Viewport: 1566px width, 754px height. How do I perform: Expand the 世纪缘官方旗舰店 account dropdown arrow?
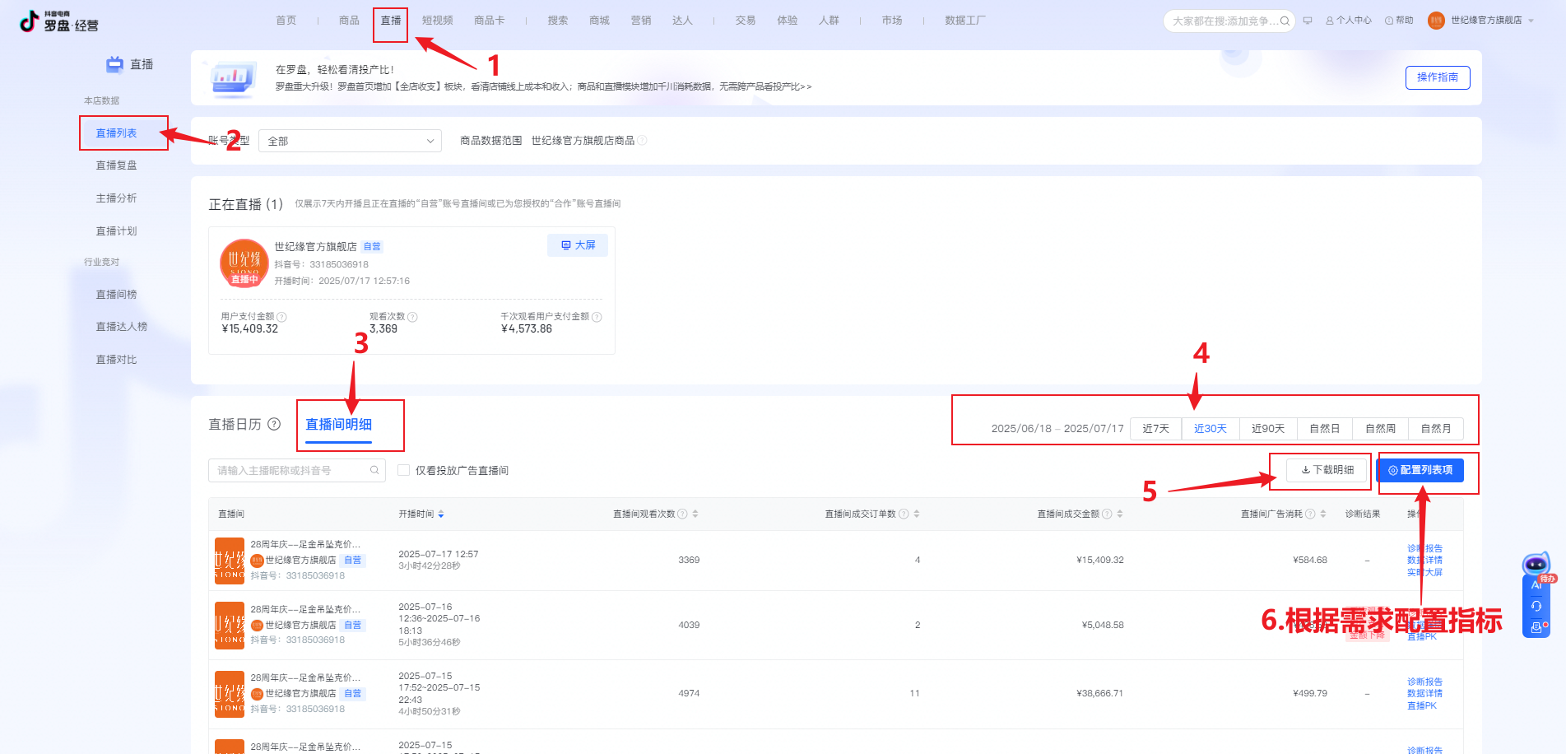1531,21
